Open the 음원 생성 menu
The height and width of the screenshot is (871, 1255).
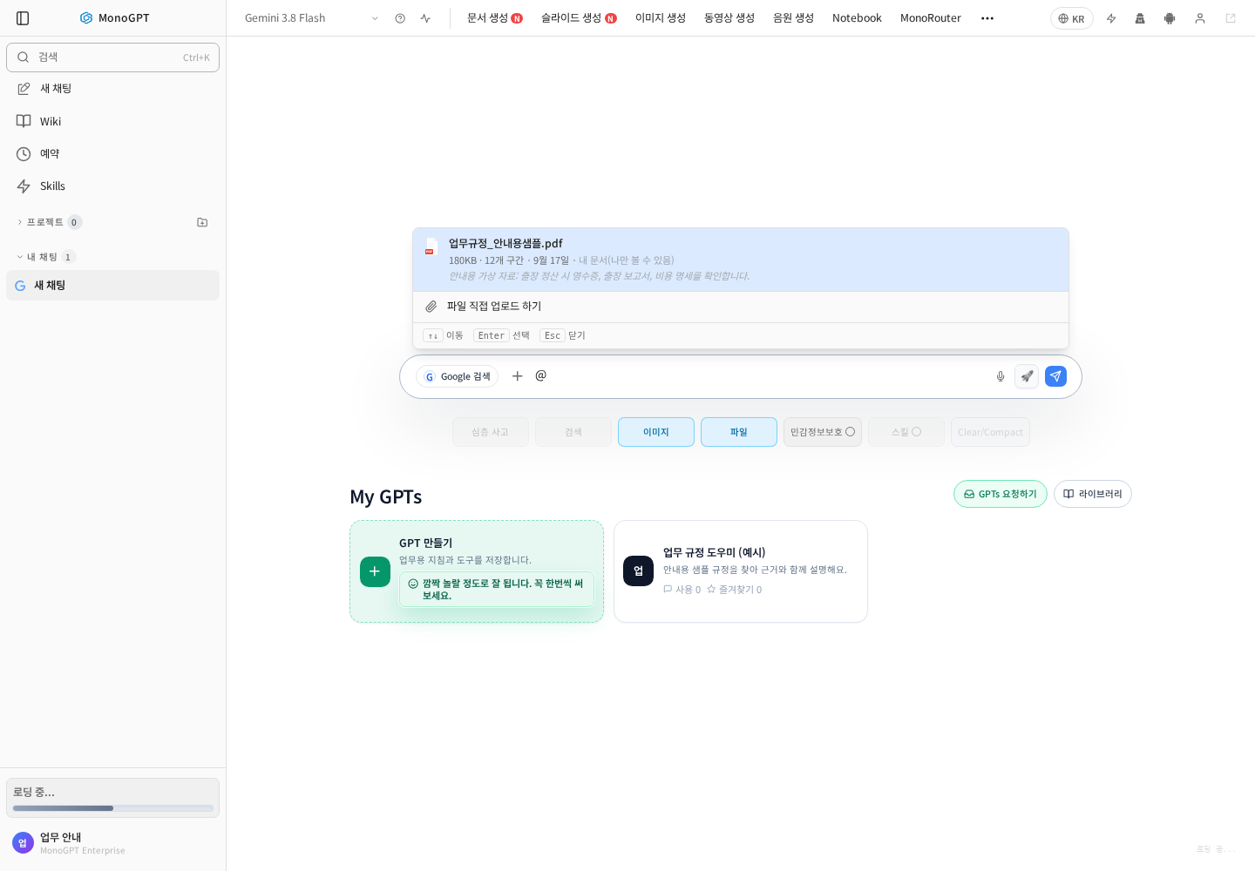(x=793, y=18)
